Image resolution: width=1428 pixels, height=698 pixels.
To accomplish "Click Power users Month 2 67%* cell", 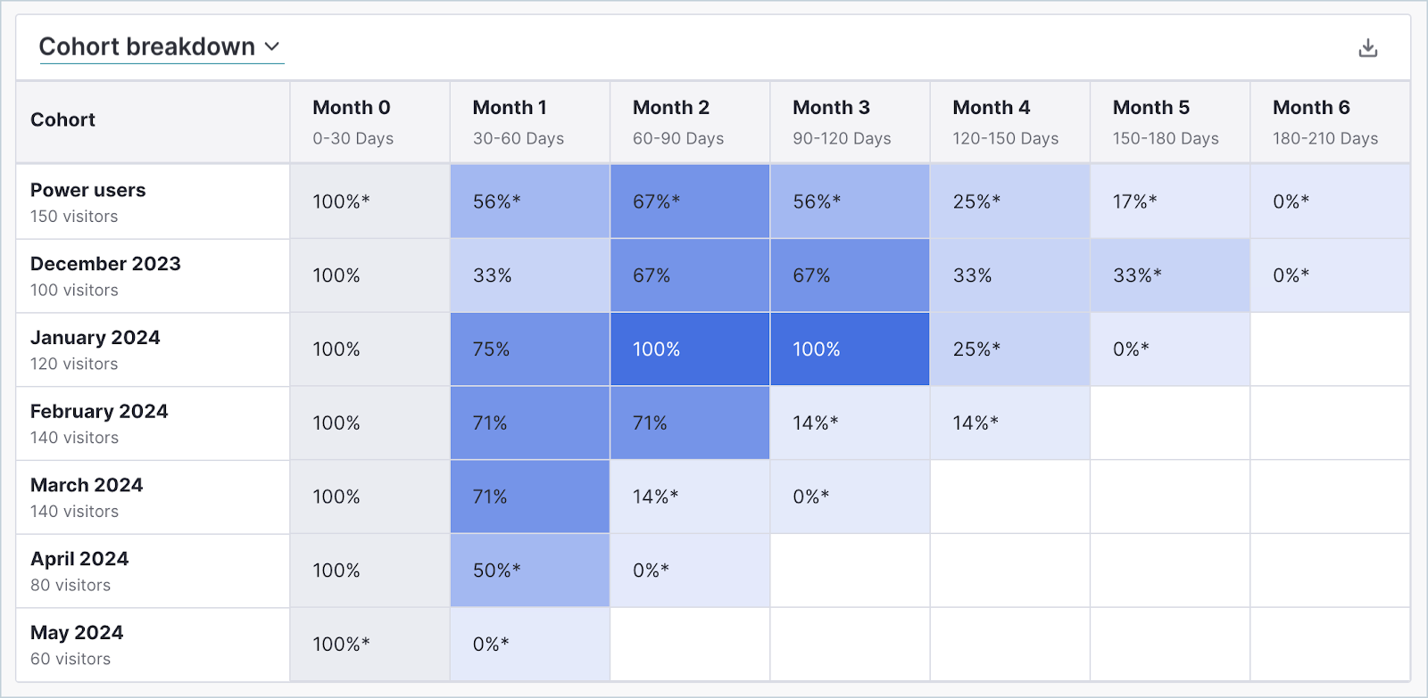I will [x=690, y=201].
